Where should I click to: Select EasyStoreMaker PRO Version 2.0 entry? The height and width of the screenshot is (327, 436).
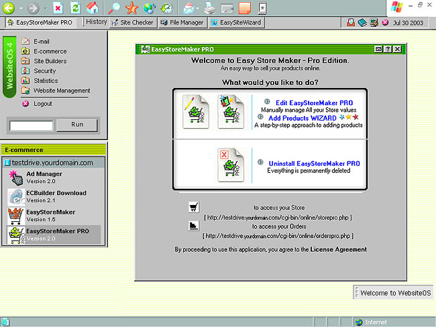coord(54,235)
